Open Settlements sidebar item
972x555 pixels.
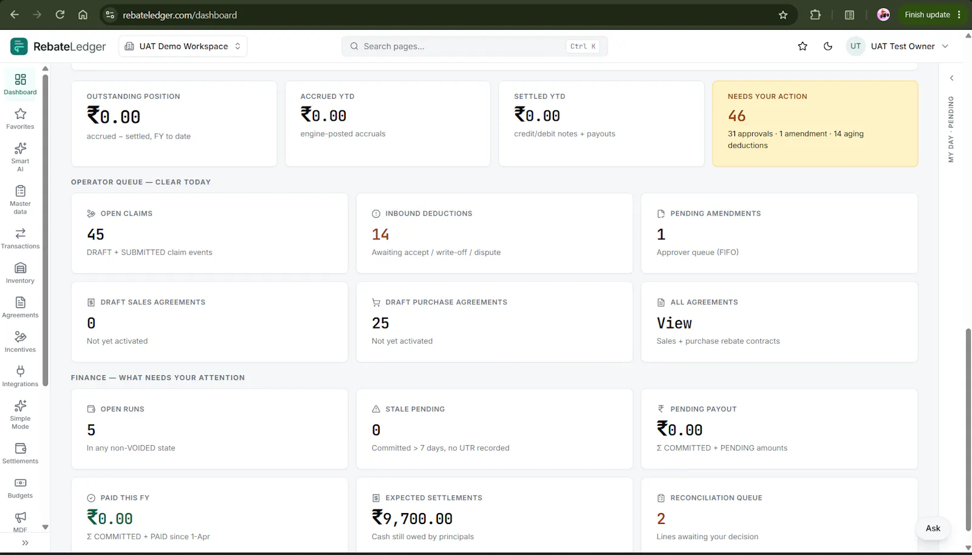(20, 453)
